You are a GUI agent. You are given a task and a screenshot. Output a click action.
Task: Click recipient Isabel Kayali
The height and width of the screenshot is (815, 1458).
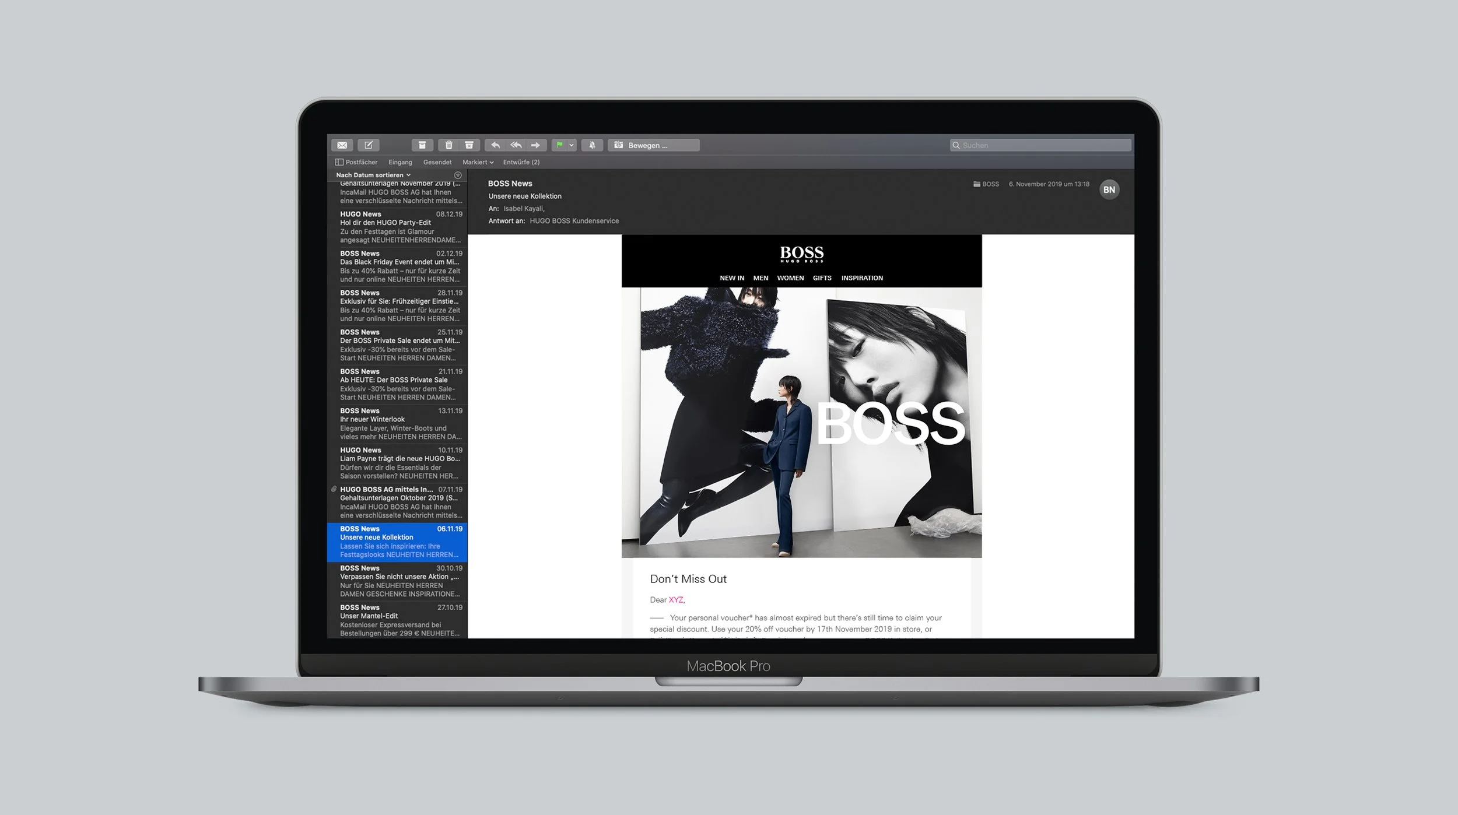tap(524, 209)
